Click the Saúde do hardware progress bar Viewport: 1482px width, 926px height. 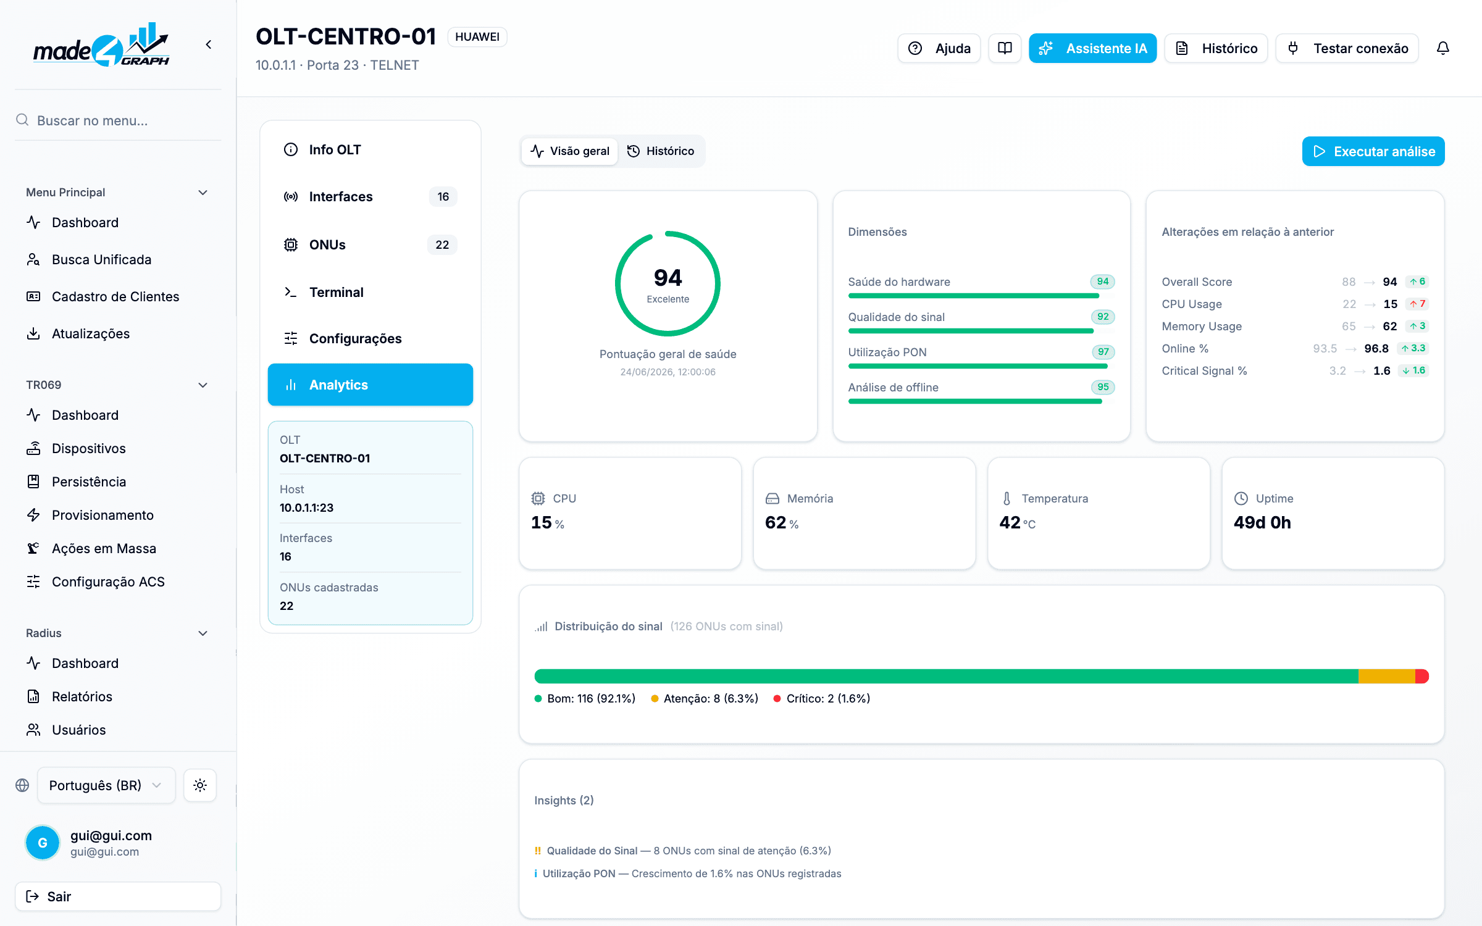982,296
